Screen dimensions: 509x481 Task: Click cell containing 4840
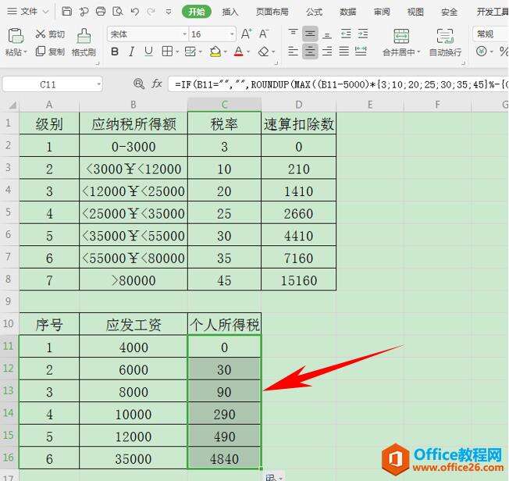pyautogui.click(x=224, y=458)
